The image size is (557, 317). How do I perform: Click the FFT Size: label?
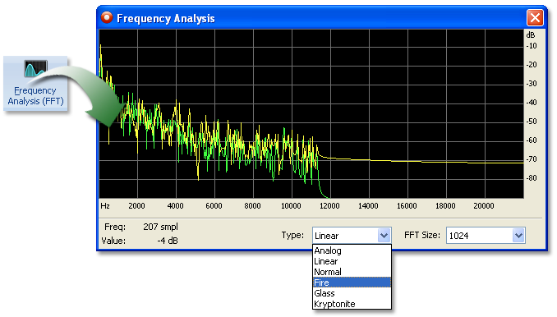[x=422, y=235]
